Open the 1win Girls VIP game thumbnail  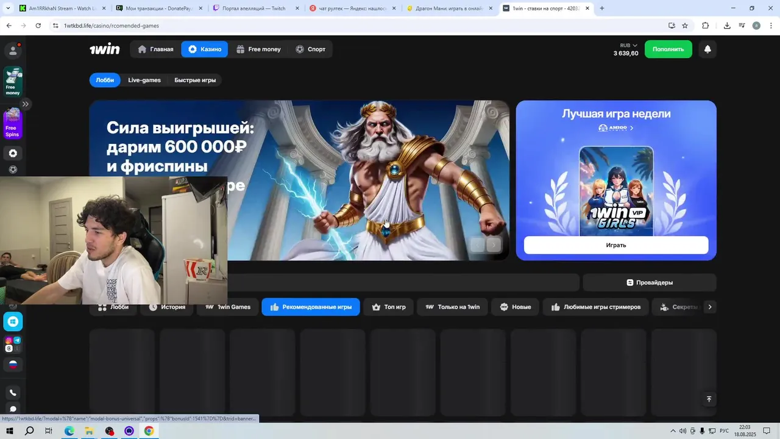(616, 191)
